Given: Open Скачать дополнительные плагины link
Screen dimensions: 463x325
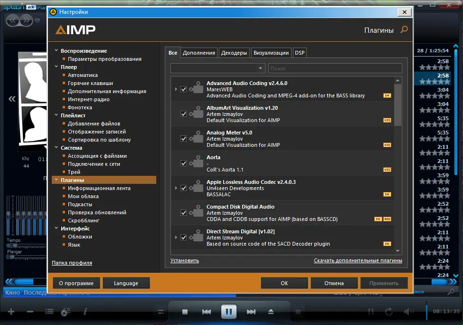Looking at the screenshot, I should tap(358, 260).
